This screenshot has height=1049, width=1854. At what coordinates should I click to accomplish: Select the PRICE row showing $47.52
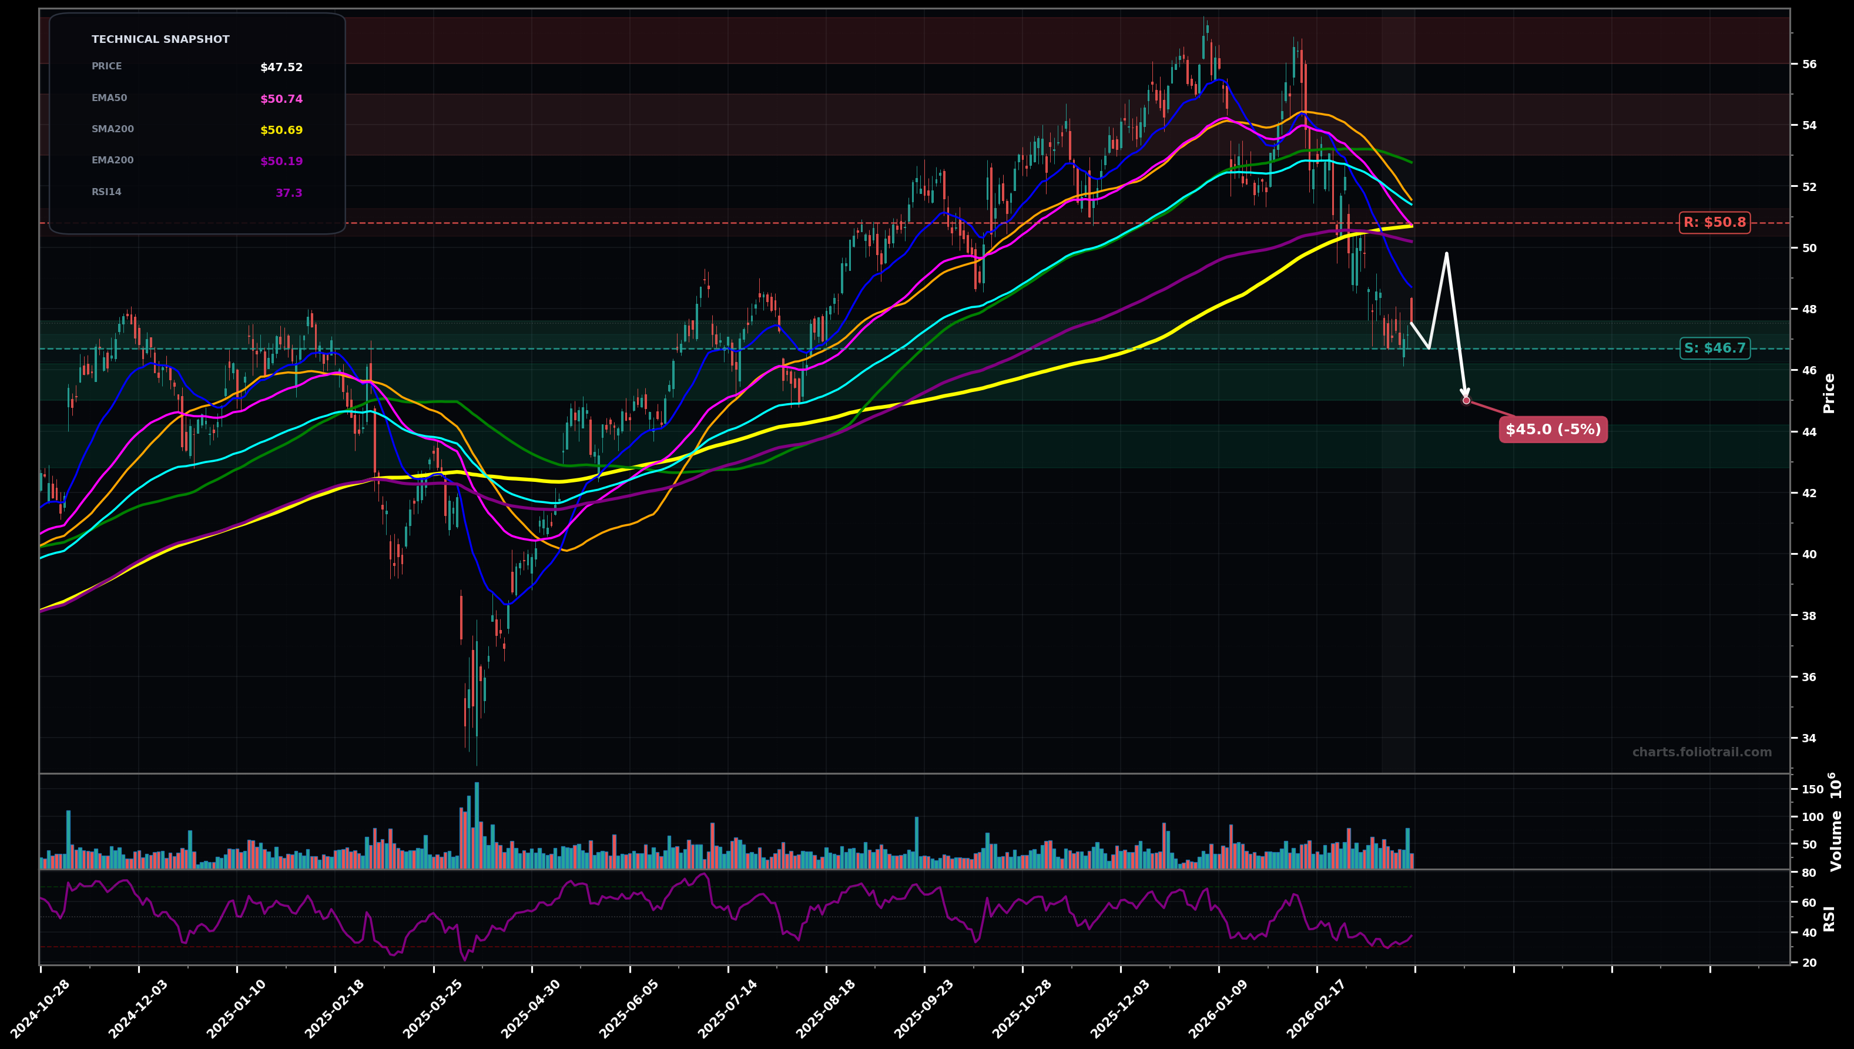pos(195,67)
